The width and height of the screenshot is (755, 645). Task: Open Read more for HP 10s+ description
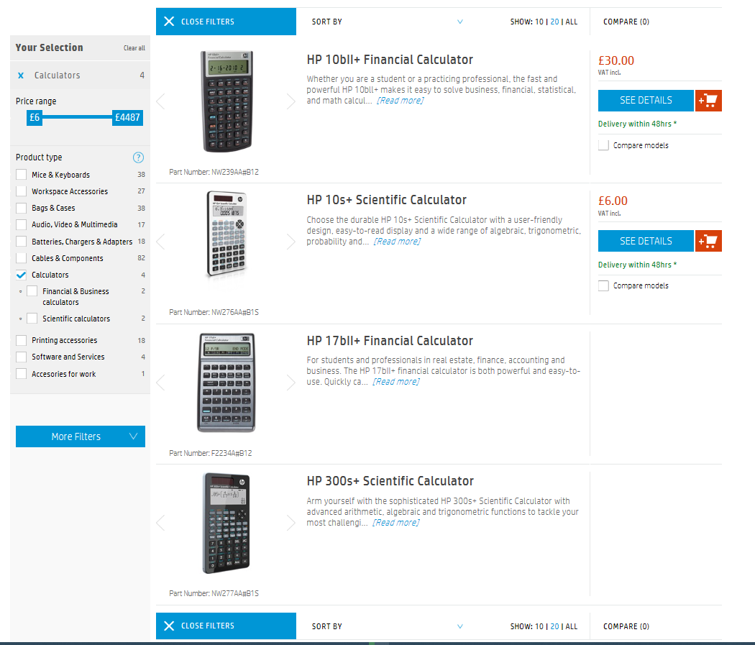pos(396,241)
